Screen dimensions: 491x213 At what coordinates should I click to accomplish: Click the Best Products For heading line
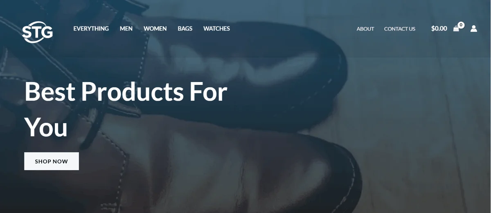(126, 91)
